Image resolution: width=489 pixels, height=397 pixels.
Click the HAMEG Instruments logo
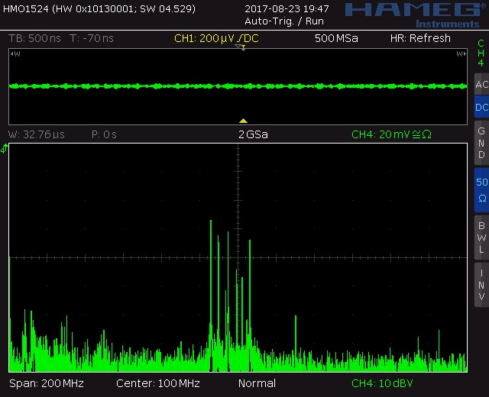tap(411, 13)
